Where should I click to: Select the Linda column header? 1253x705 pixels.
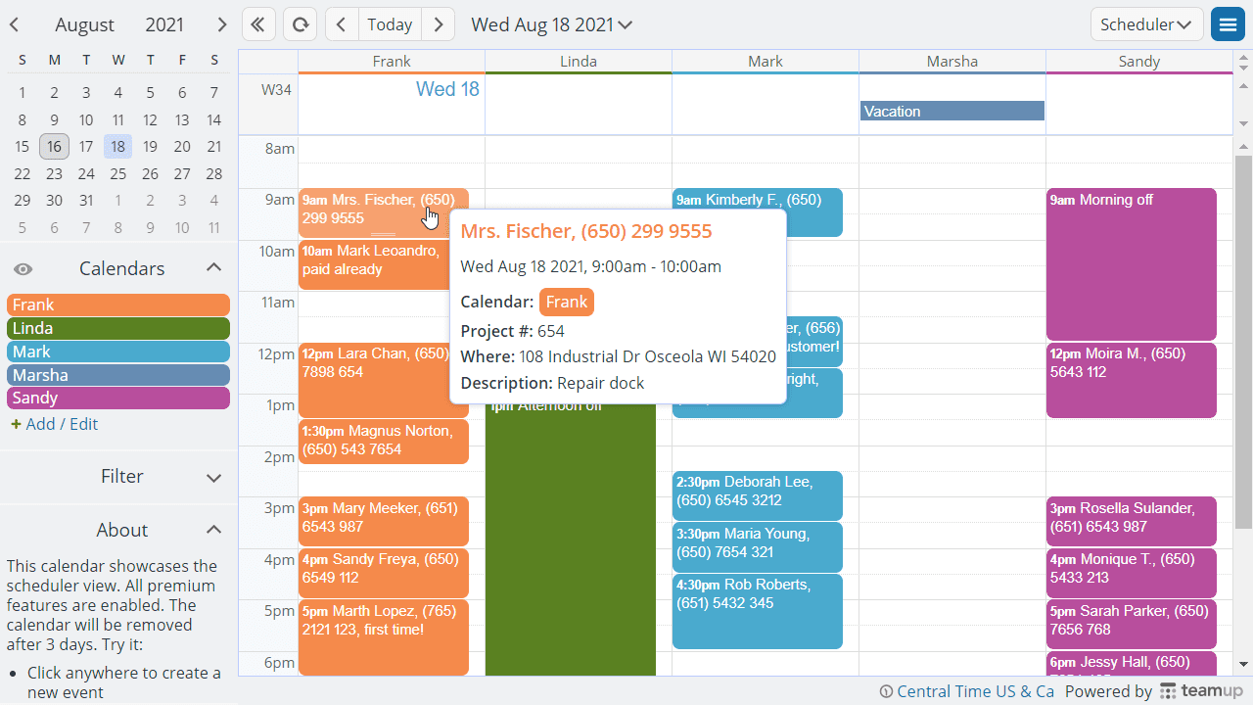[x=579, y=61]
